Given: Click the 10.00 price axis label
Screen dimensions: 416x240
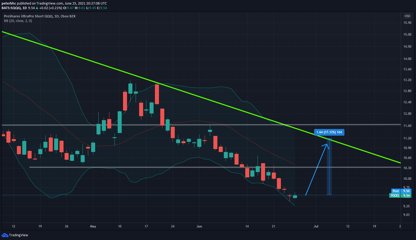Looking at the screenshot, I should coord(407,179).
